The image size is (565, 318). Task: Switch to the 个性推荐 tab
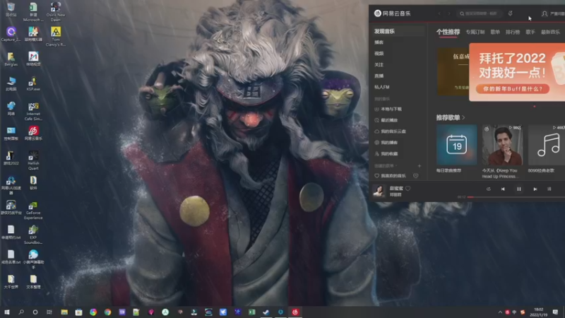coord(448,32)
